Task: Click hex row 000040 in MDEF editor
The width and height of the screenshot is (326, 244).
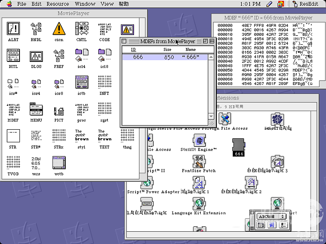Action: pyautogui.click(x=265, y=61)
